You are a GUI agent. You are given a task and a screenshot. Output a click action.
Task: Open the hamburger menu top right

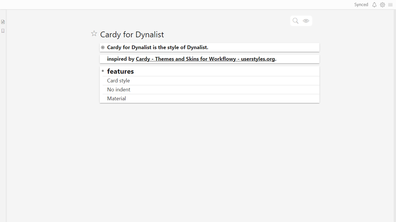390,5
